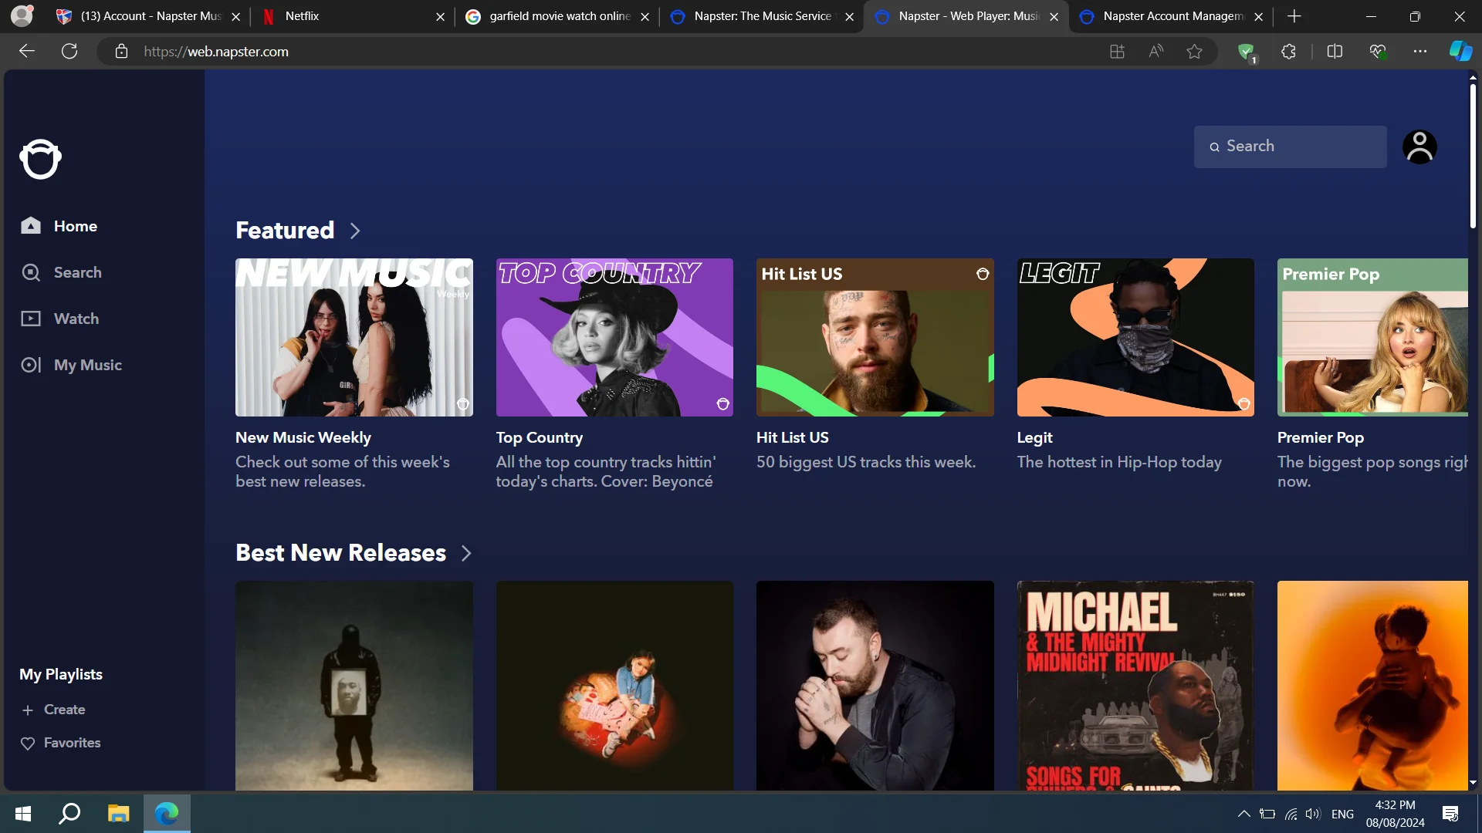Click the address bar URL
Screen dimensions: 1482x833
pos(216,52)
